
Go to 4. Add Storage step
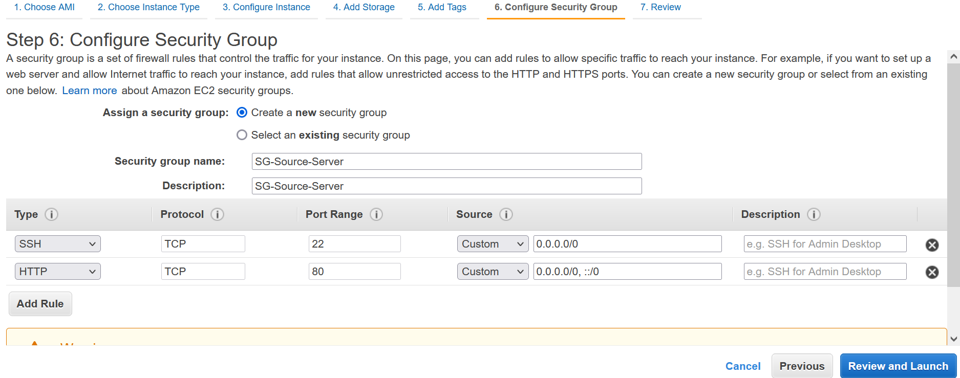(364, 7)
